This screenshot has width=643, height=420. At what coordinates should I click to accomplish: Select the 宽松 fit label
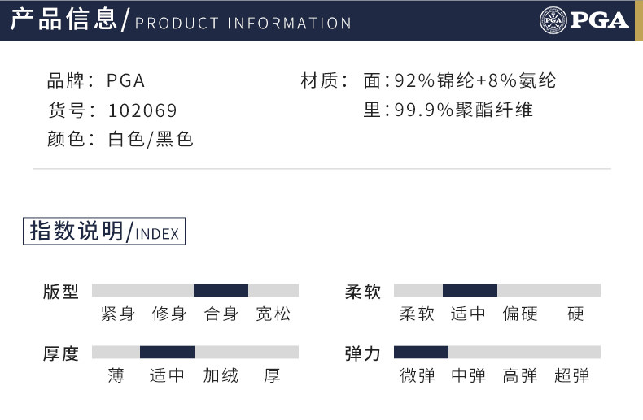click(272, 314)
